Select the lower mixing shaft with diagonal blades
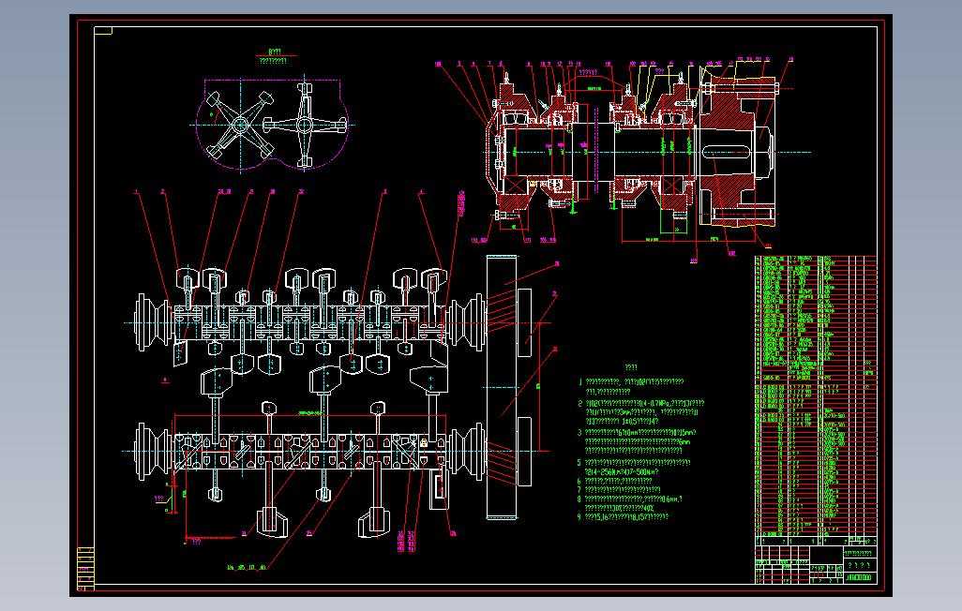This screenshot has height=611, width=962. 309,452
